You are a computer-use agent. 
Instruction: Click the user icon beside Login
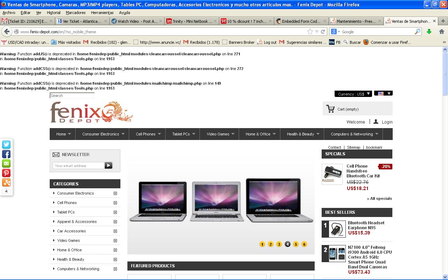[376, 121]
